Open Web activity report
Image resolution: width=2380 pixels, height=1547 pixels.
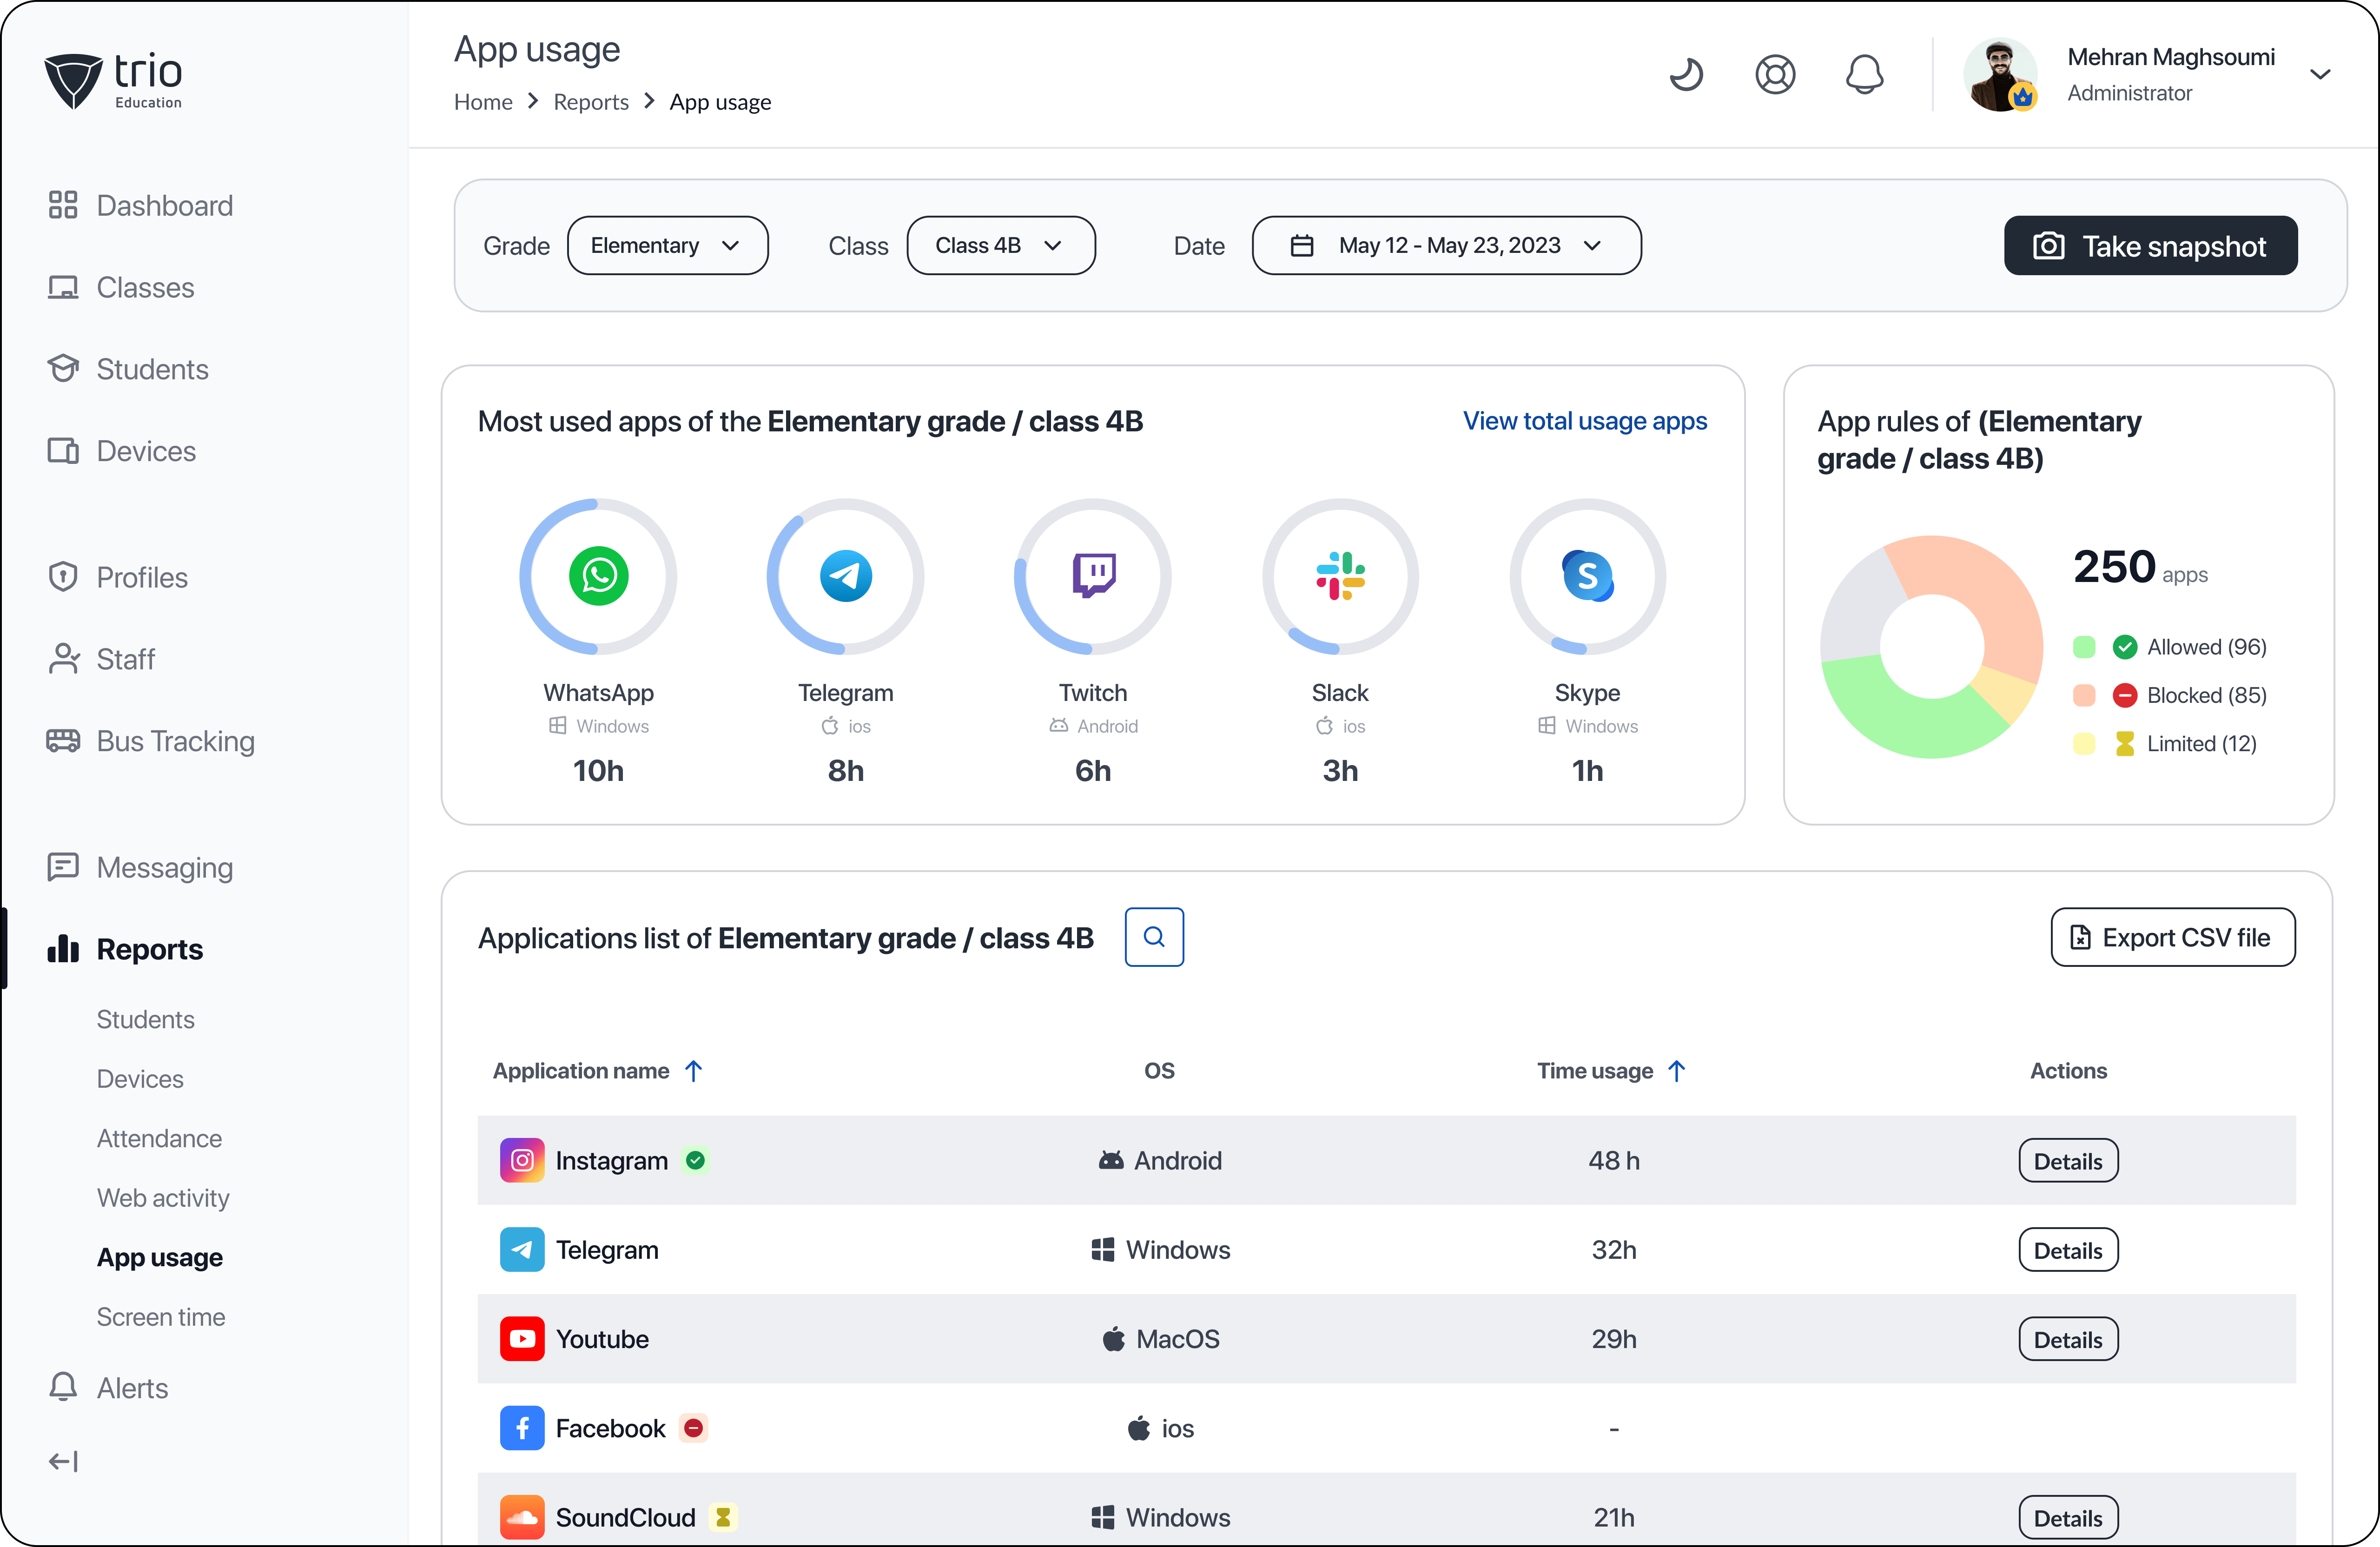point(163,1198)
